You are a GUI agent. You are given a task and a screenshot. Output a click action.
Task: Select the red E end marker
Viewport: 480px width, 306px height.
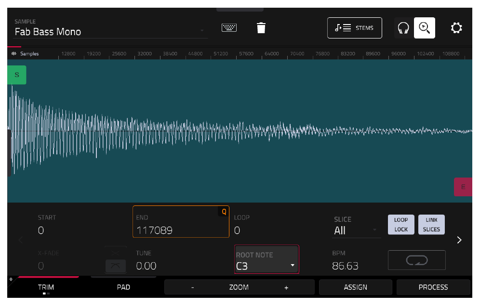point(463,187)
